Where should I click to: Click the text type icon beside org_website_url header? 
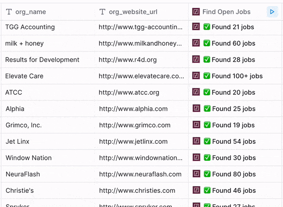tap(102, 12)
